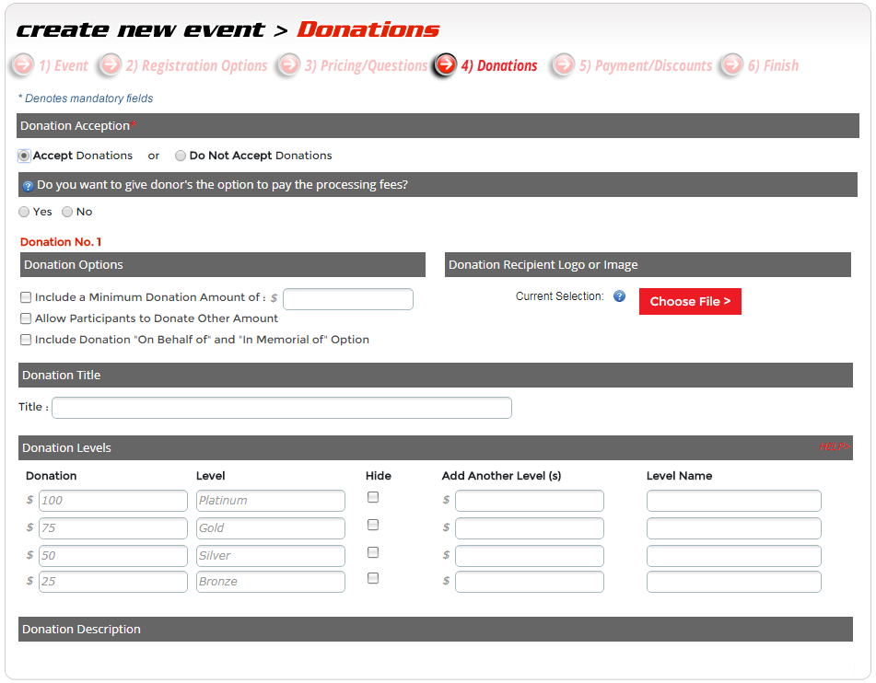Choose Yes for donor processing fees option
The width and height of the screenshot is (876, 683).
point(24,212)
